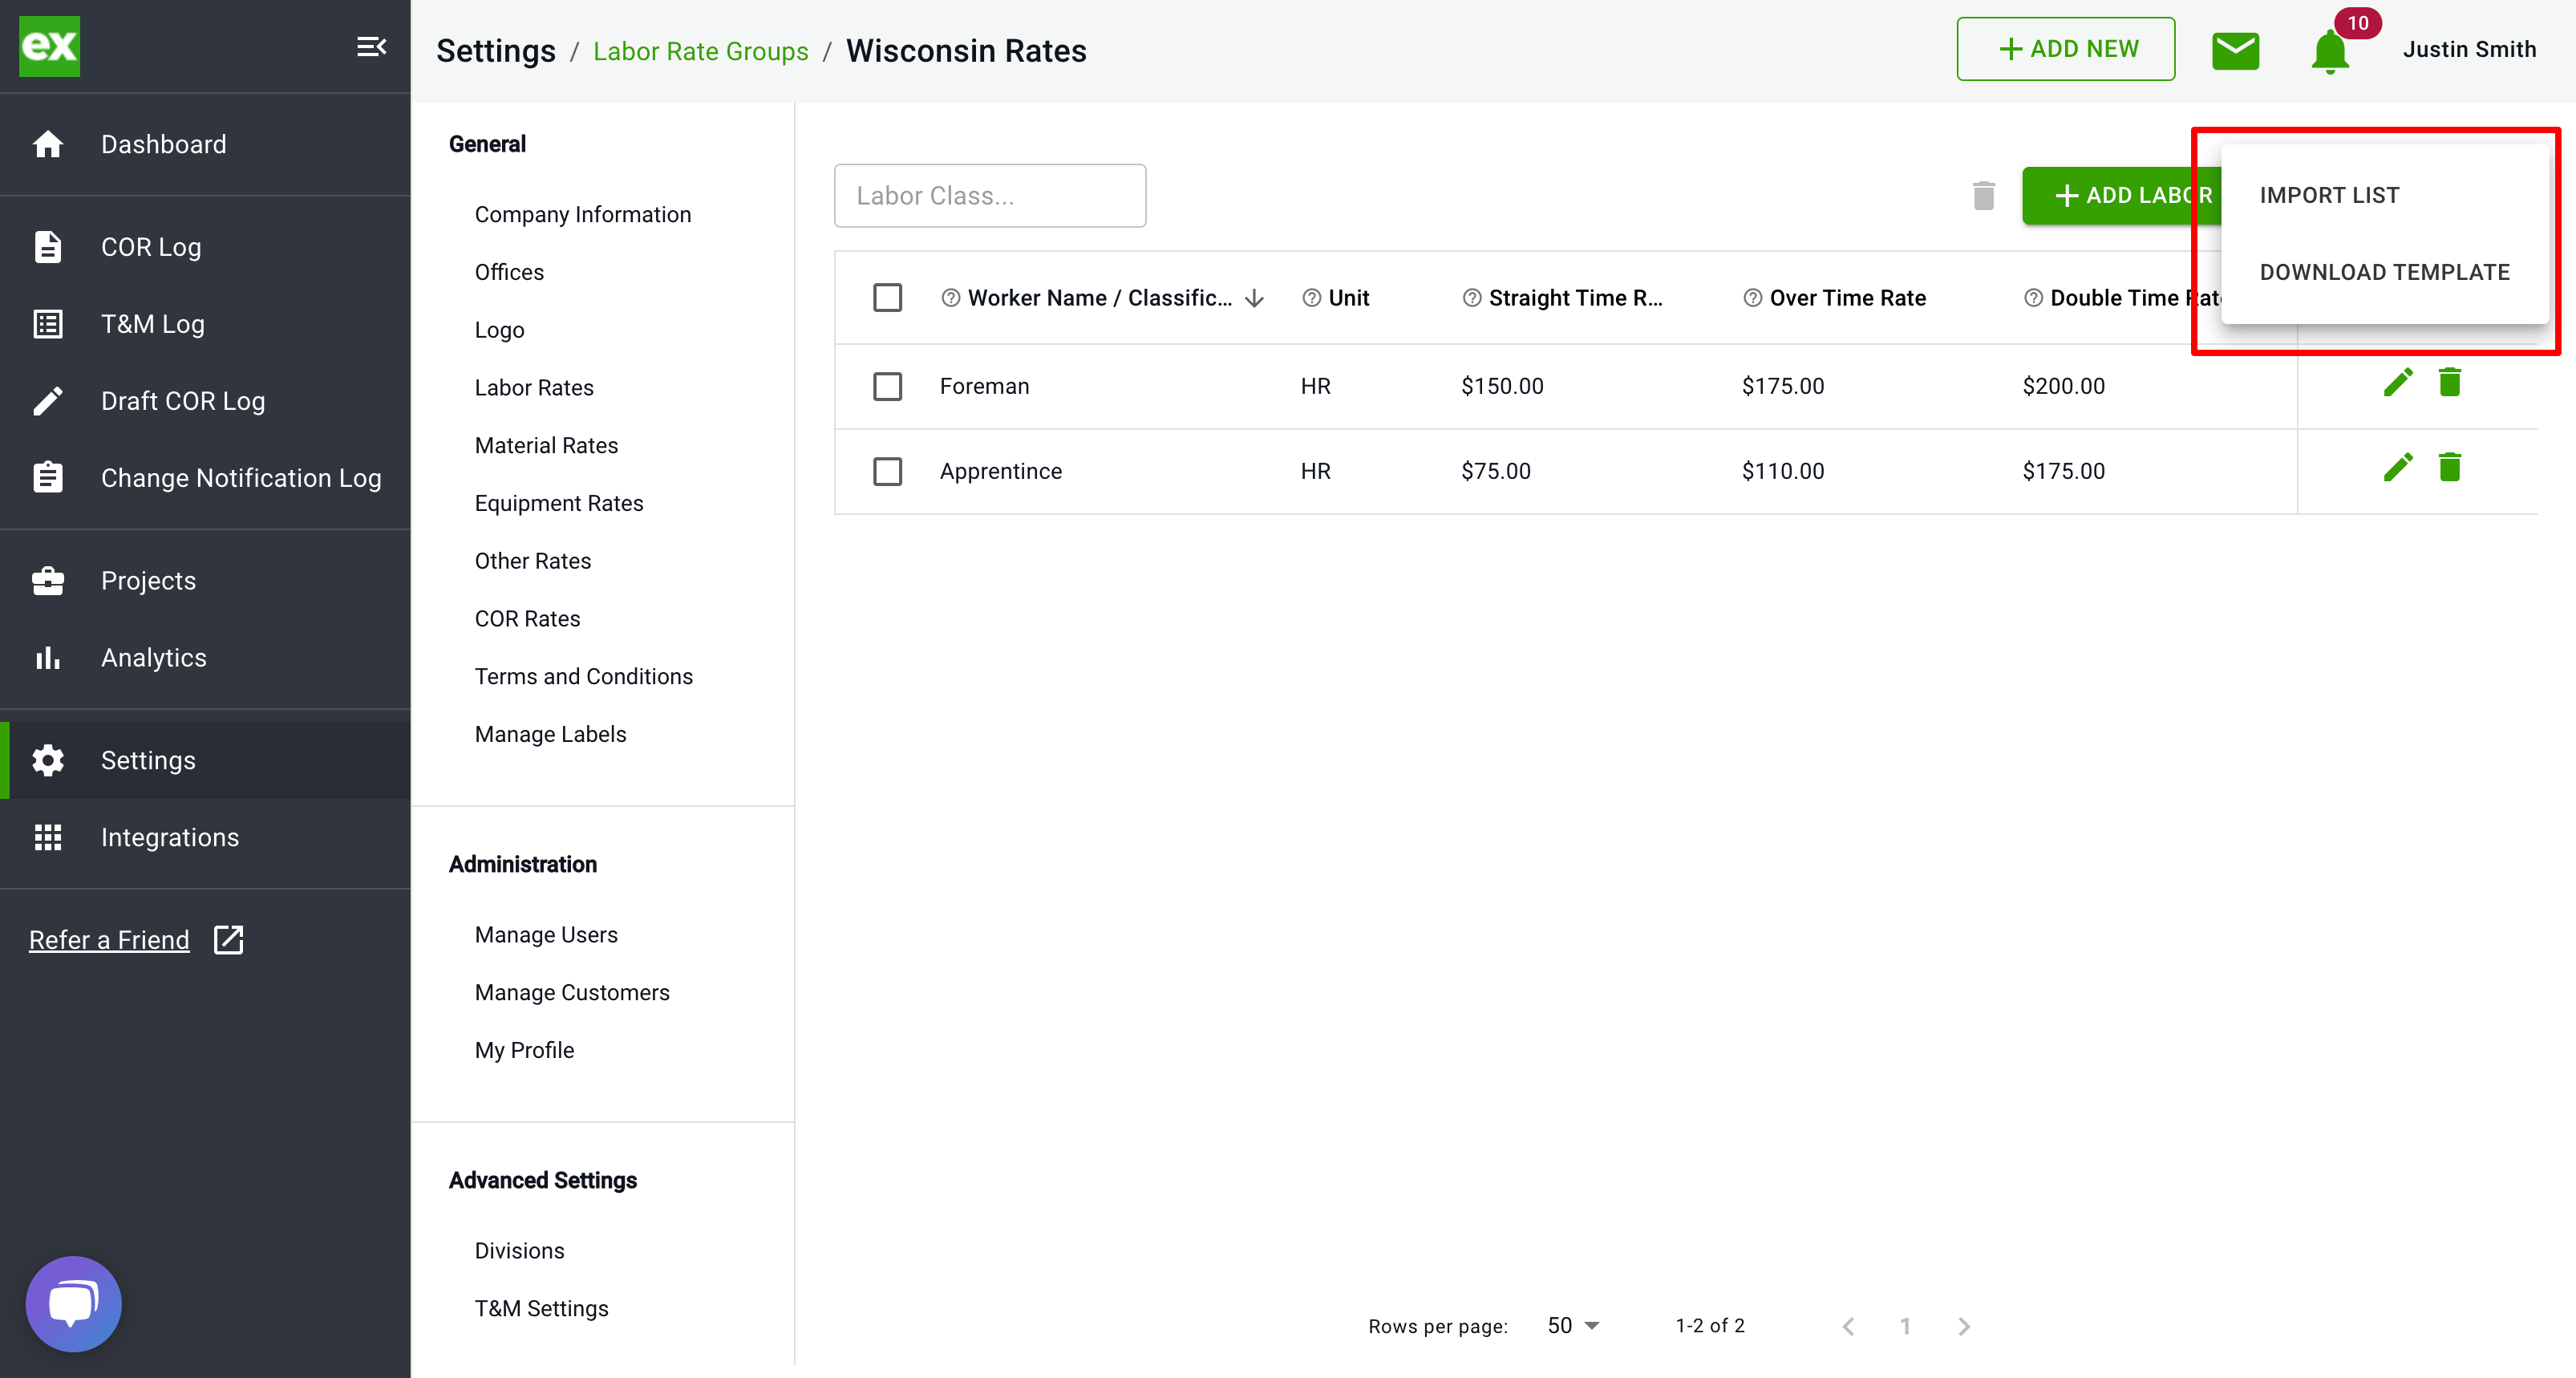Click the Change Notification Log clipboard icon
Image resolution: width=2576 pixels, height=1378 pixels.
click(48, 477)
